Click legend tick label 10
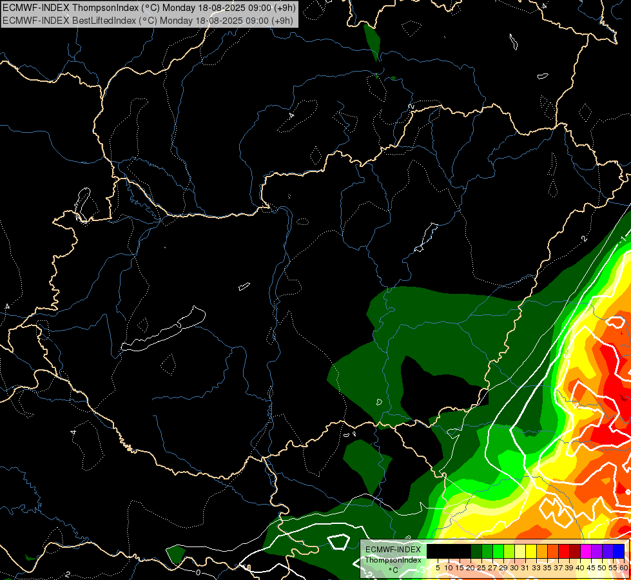 click(449, 568)
